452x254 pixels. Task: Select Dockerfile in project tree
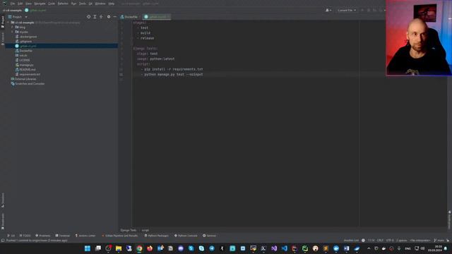(x=25, y=51)
